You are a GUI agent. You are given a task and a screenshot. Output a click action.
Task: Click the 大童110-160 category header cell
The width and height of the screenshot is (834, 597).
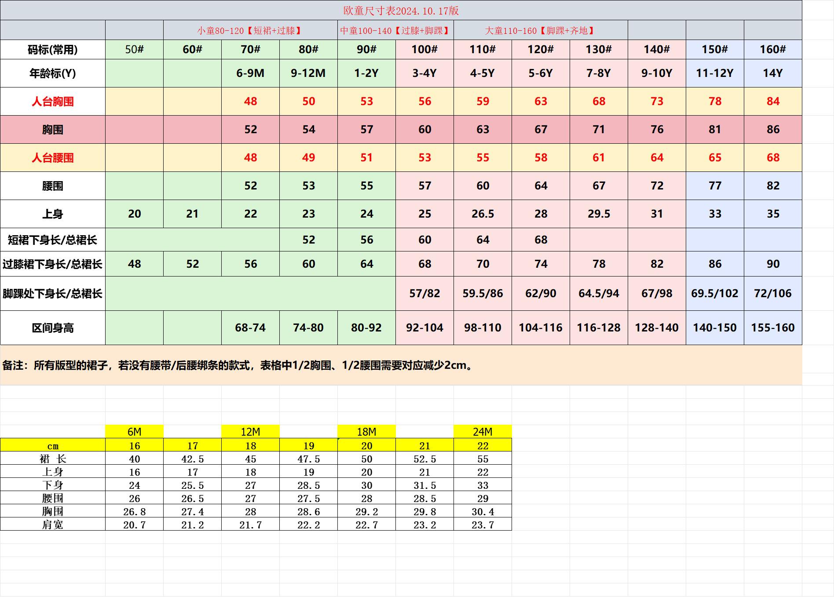point(540,30)
